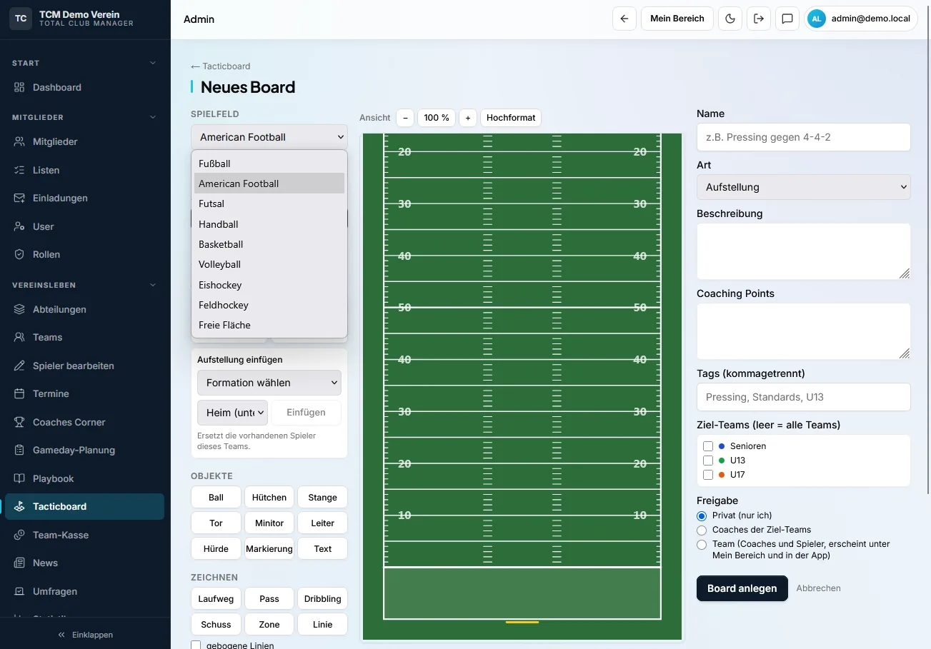Click the Name input field
The height and width of the screenshot is (649, 931).
pos(804,137)
